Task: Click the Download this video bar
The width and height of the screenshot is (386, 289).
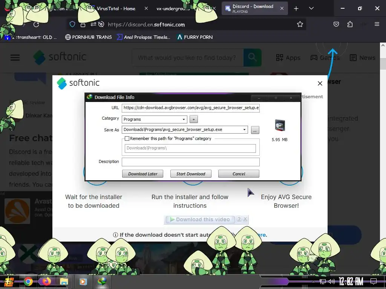Action: point(200,219)
